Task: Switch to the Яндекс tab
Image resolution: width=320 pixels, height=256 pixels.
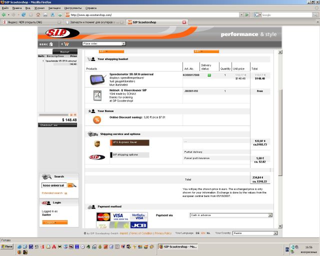Action: point(31,22)
